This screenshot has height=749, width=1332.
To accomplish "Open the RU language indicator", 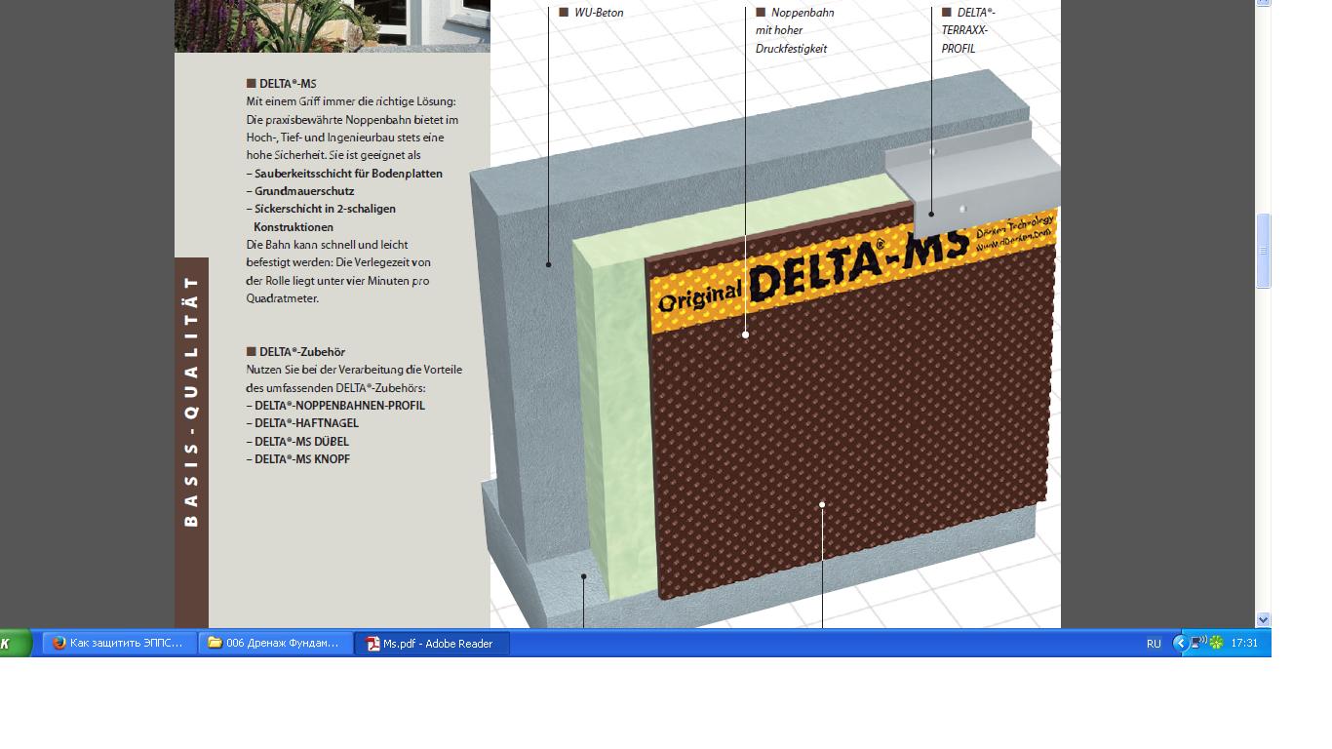I will tap(1154, 644).
